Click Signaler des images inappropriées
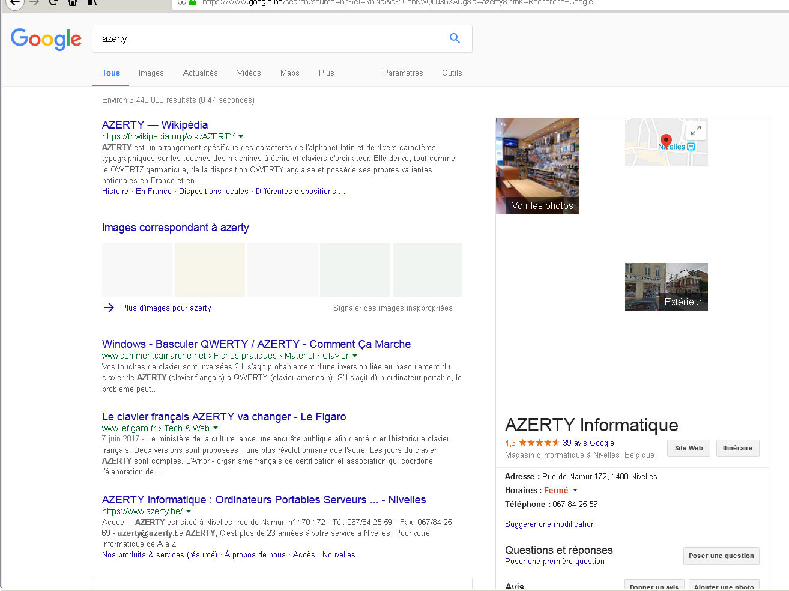The height and width of the screenshot is (591, 789). 393,308
